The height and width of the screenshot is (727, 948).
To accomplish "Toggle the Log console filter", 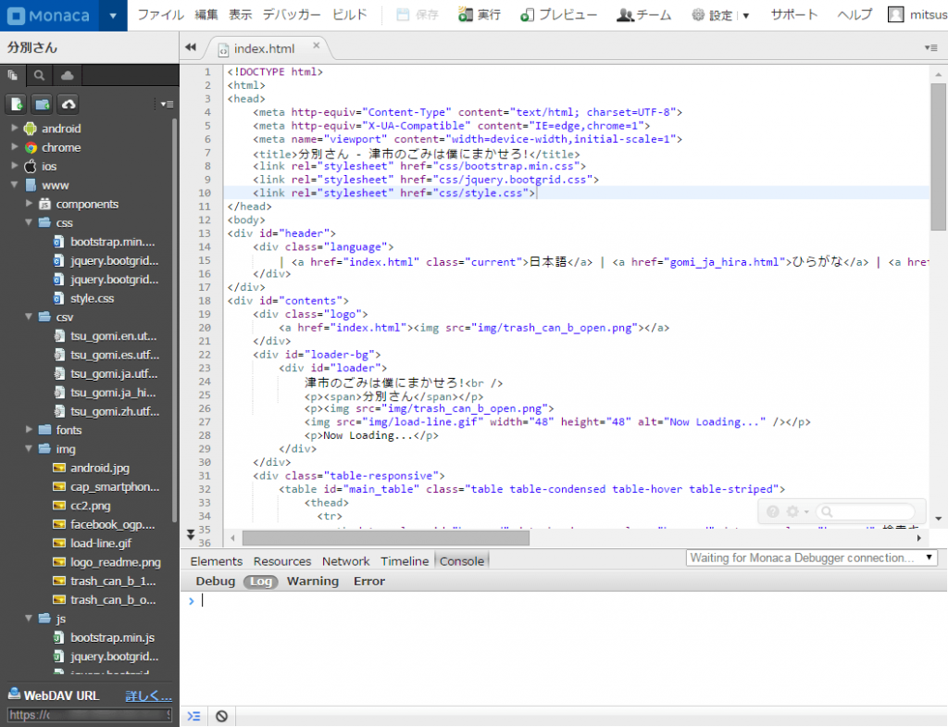I will pyautogui.click(x=261, y=582).
